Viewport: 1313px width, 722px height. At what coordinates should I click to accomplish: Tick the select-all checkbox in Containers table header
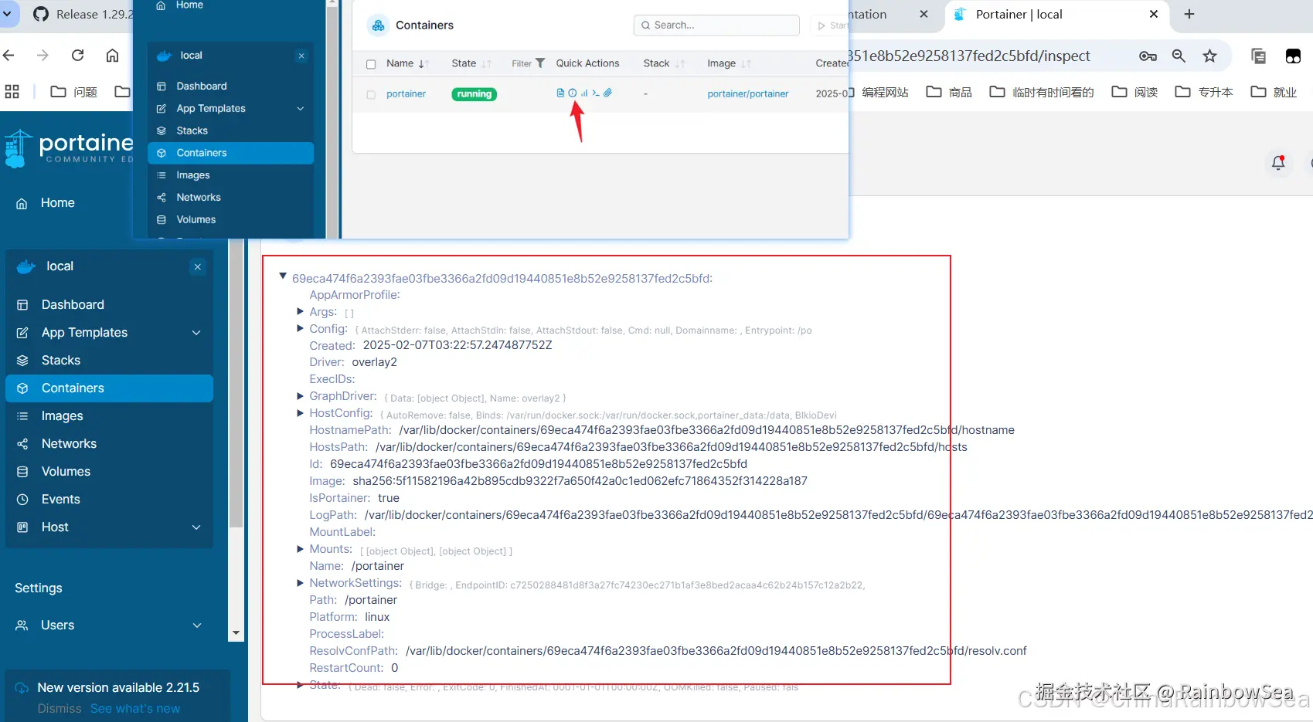pos(371,64)
